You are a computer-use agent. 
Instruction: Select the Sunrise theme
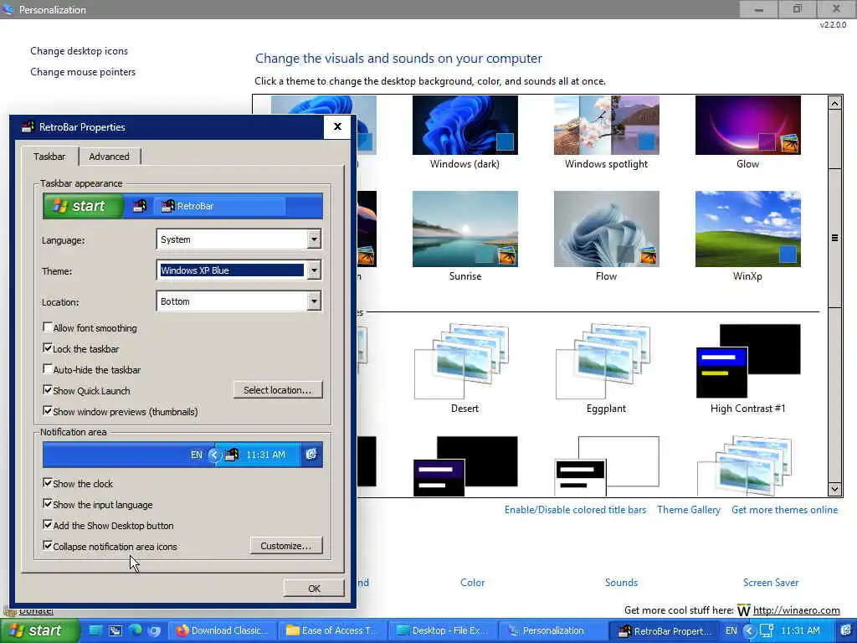(x=464, y=236)
